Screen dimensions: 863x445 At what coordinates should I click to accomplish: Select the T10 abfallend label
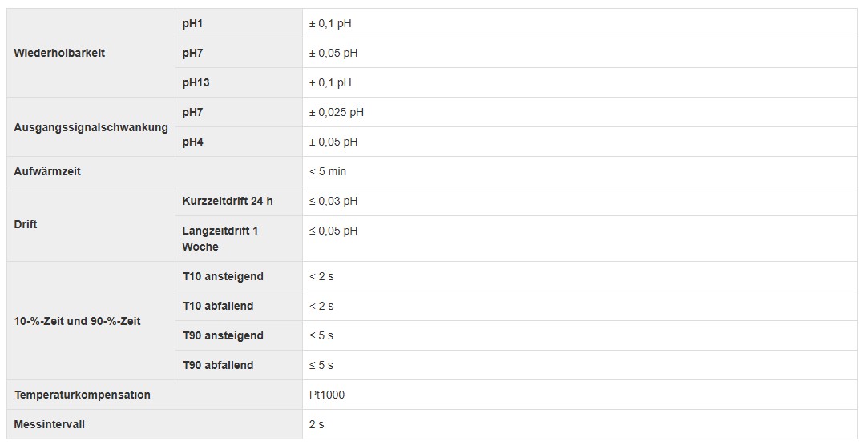coord(218,307)
